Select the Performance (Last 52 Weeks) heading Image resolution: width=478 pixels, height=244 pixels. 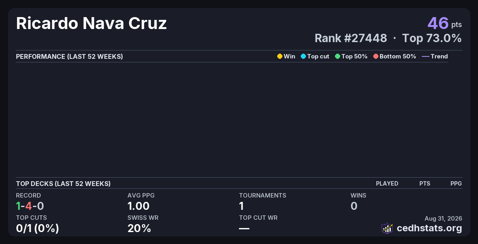[69, 56]
